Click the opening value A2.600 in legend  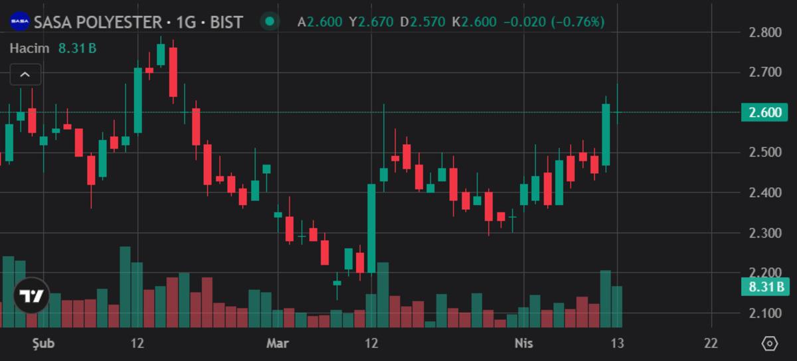point(320,22)
